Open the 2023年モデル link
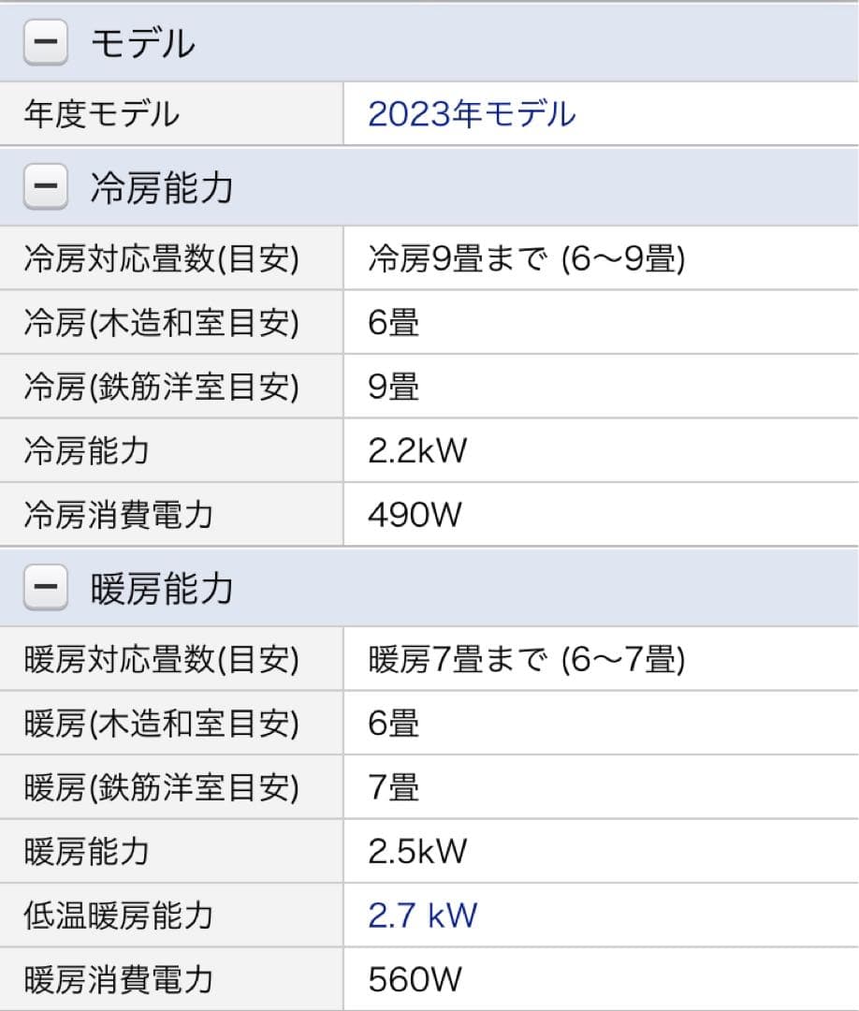 tap(472, 114)
